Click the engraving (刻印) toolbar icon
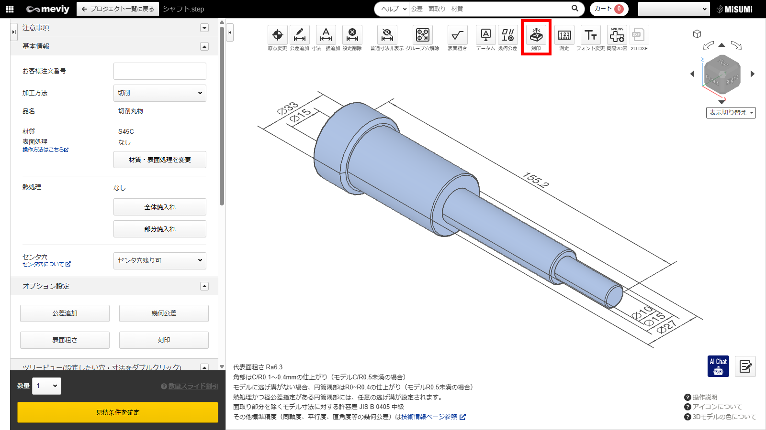The width and height of the screenshot is (766, 430). pyautogui.click(x=536, y=35)
